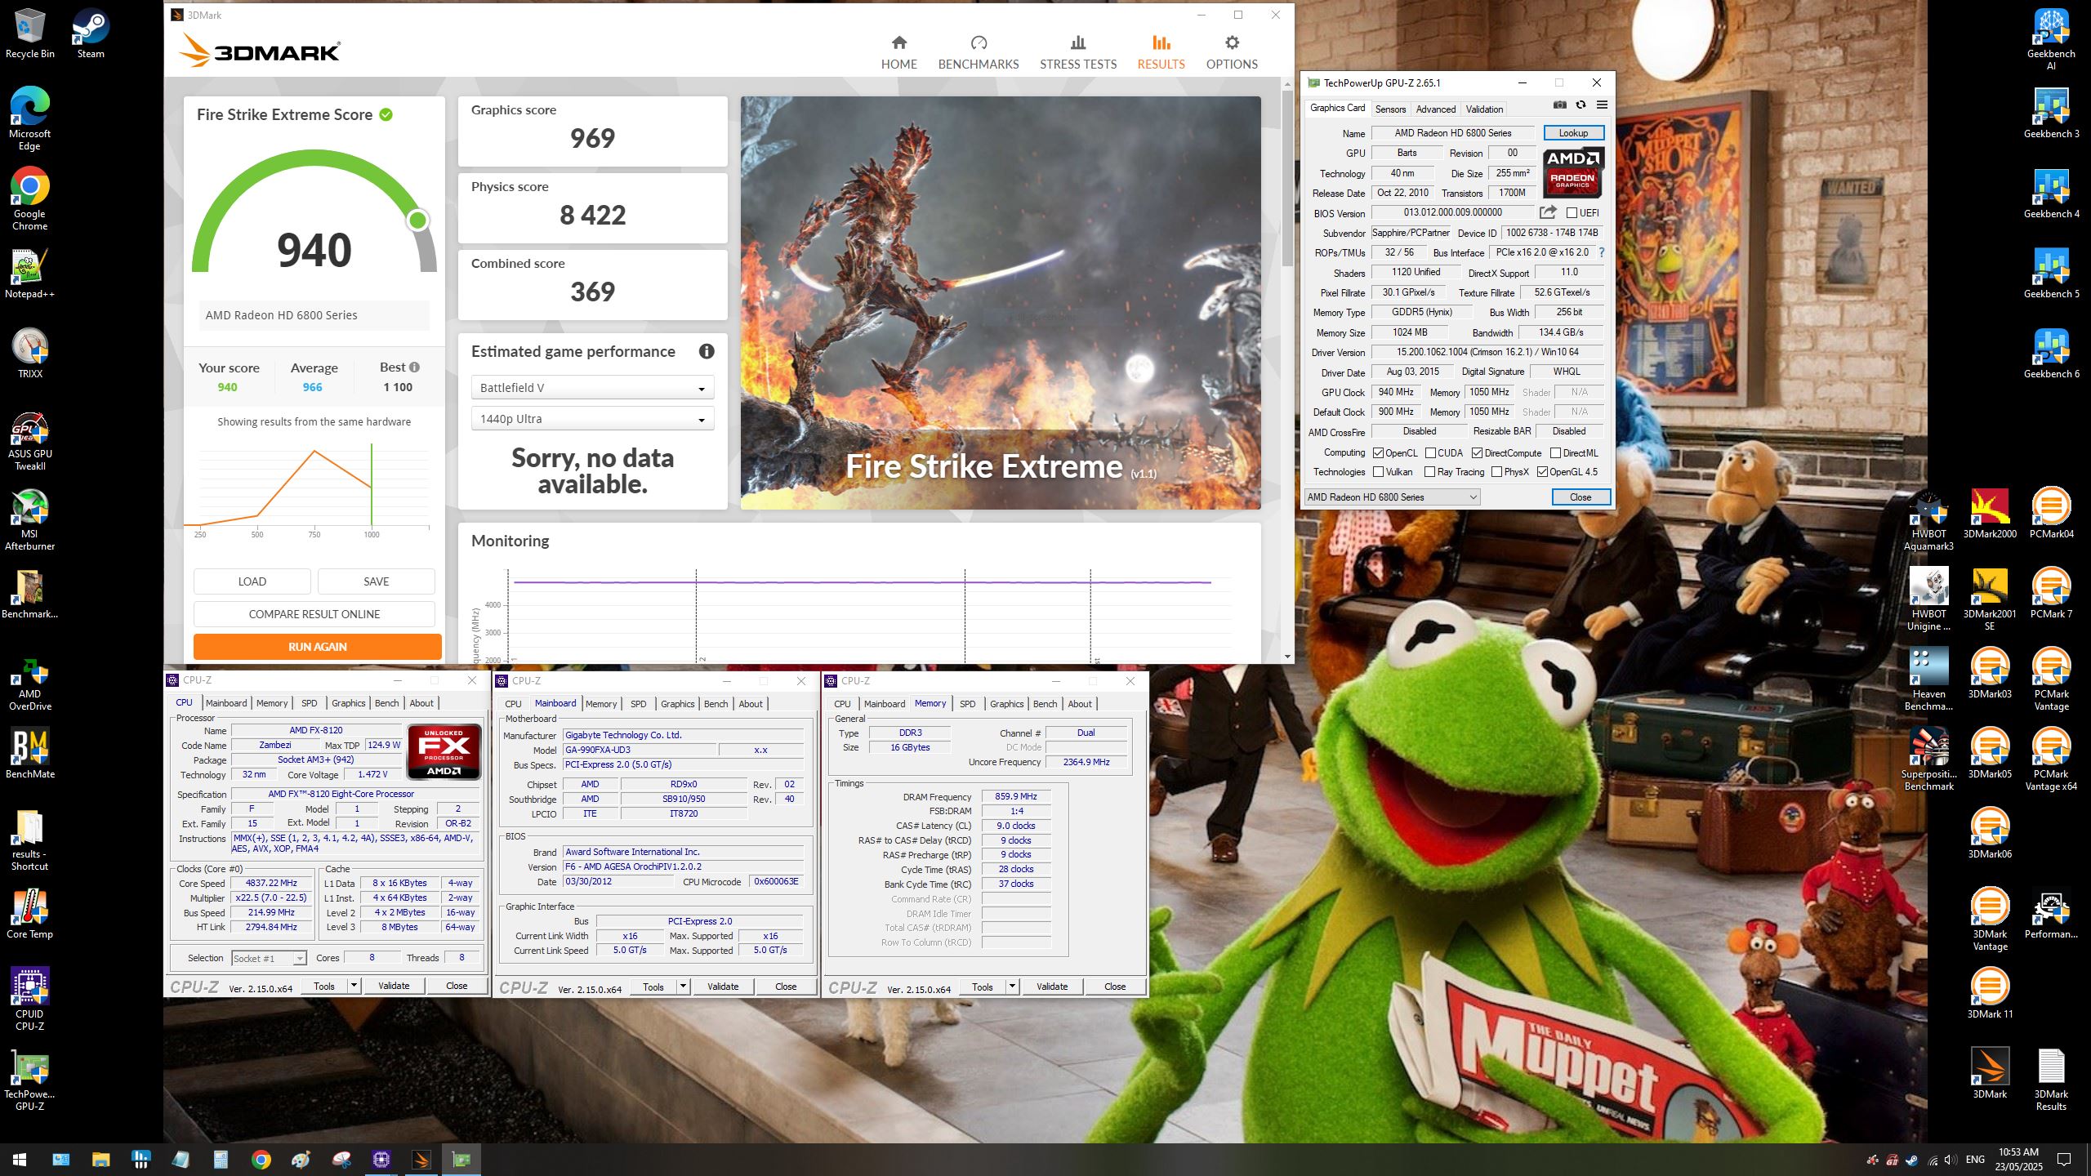Toggle UEFI checkbox in GPU-Z
This screenshot has height=1176, width=2091.
(x=1572, y=212)
